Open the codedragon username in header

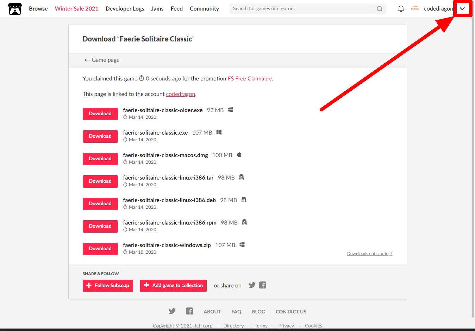coord(438,9)
